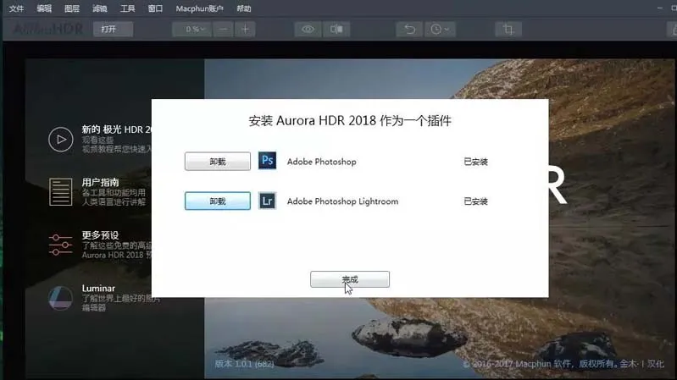Click the compare before/after icon
Image resolution: width=677 pixels, height=380 pixels.
[336, 29]
